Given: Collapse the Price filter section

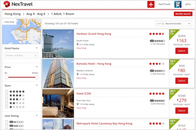Looking at the screenshot, I should pyautogui.click(x=37, y=67).
